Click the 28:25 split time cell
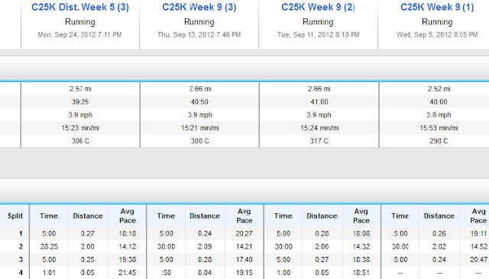 [x=49, y=247]
